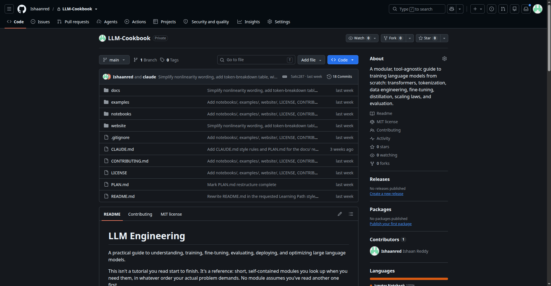Open the Settings tab
Viewport: 551px width, 286px height.
tap(279, 22)
